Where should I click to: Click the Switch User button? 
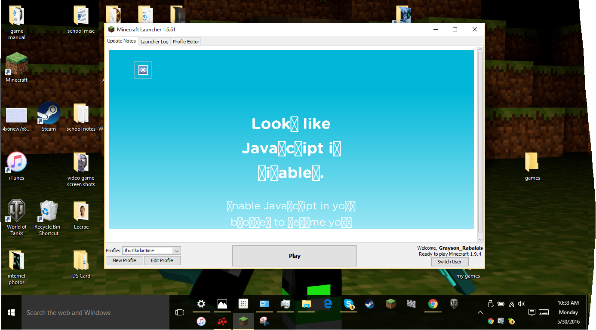pos(449,262)
